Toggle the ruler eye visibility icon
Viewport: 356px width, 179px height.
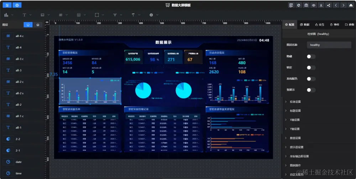pos(47,22)
